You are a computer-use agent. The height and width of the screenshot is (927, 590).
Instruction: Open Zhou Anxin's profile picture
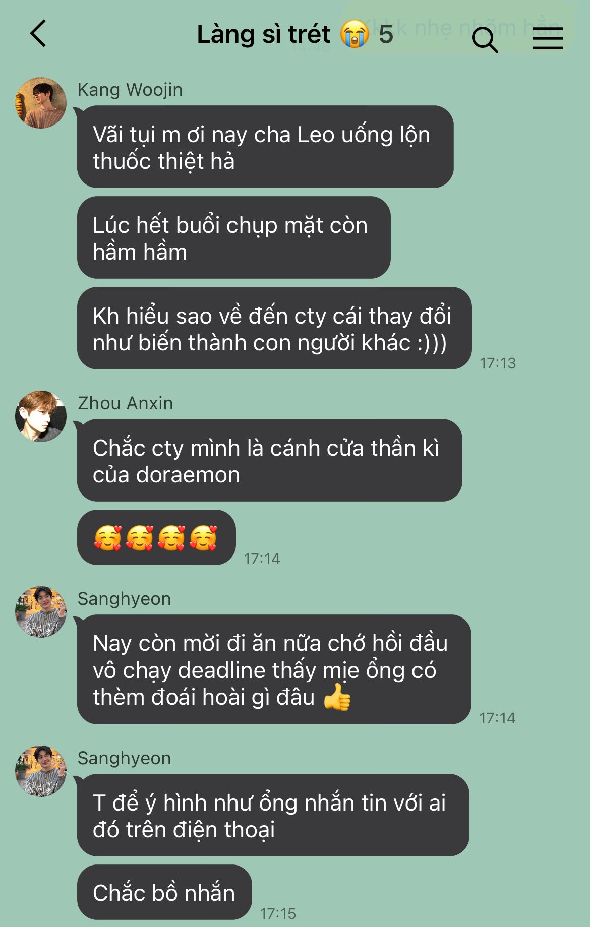pos(41,416)
